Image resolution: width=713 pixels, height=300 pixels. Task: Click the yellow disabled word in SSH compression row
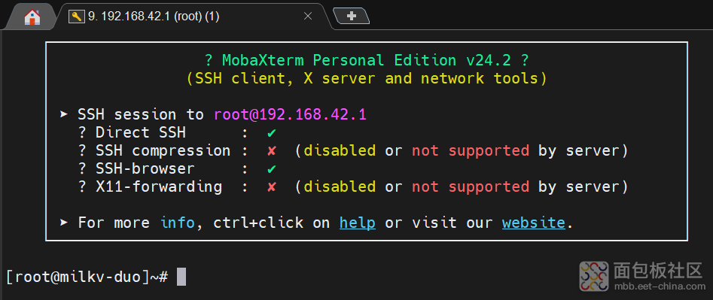coord(340,150)
